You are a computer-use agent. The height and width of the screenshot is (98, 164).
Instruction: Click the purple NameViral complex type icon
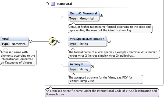click(x=53, y=4)
